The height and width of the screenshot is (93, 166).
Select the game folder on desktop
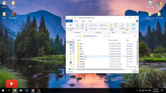[x=13, y=4]
